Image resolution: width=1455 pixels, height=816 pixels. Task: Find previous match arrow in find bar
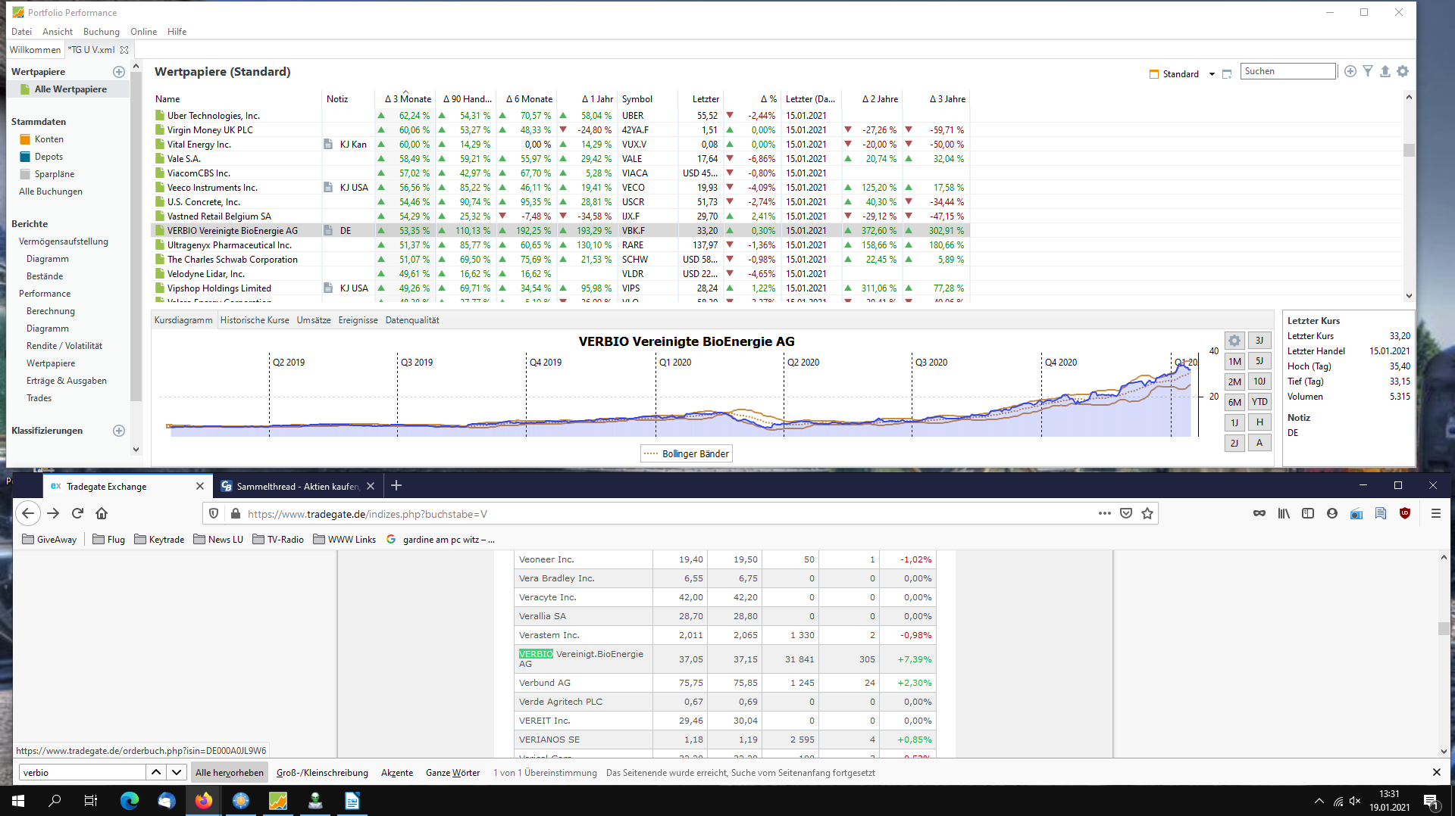[x=156, y=772]
